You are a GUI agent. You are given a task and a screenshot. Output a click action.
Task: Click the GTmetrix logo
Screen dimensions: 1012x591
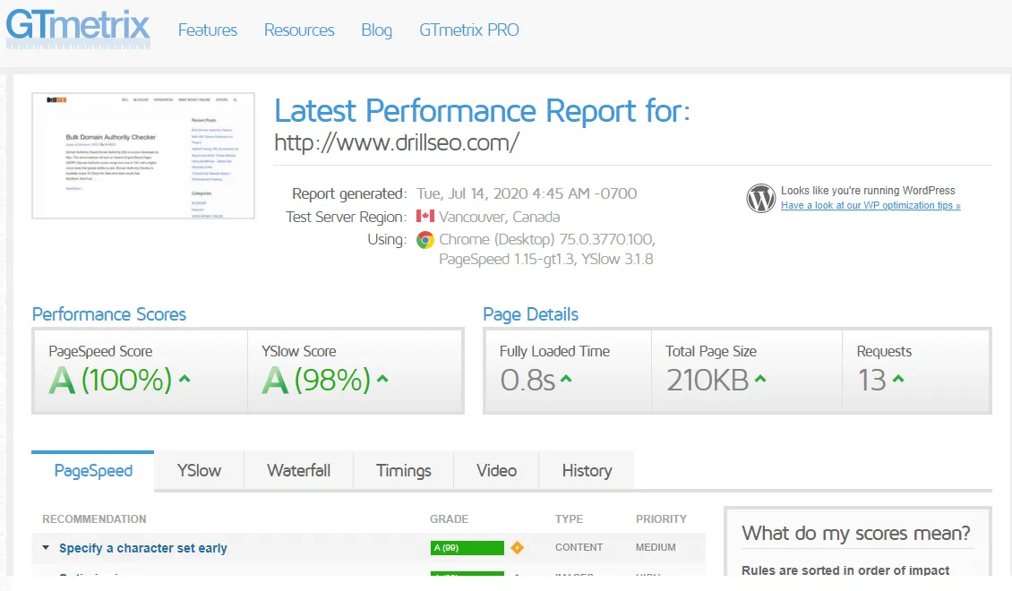[x=78, y=29]
